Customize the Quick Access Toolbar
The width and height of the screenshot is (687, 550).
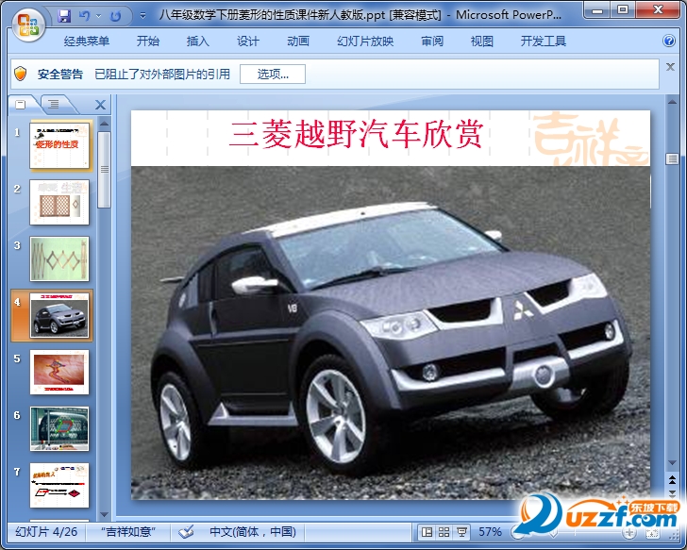pyautogui.click(x=142, y=16)
